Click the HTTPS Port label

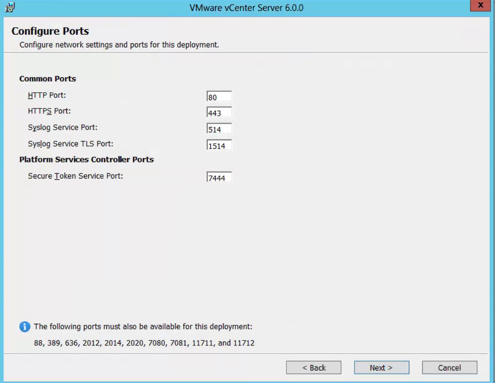coord(49,111)
